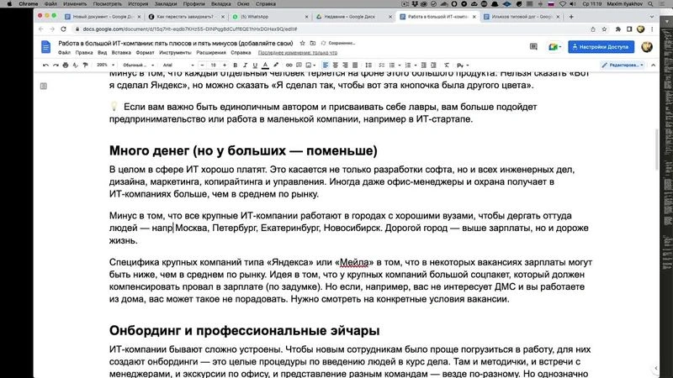
Task: Open the input tools language dropdown
Action: (x=462, y=66)
